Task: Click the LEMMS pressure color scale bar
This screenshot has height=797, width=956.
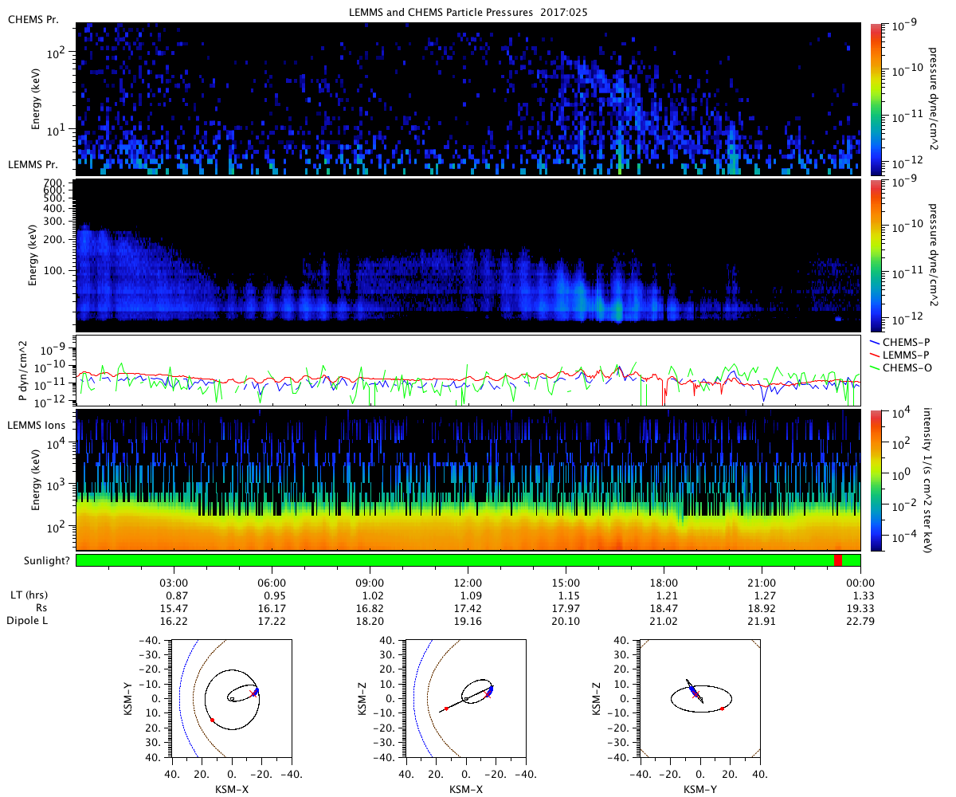Action: 875,256
